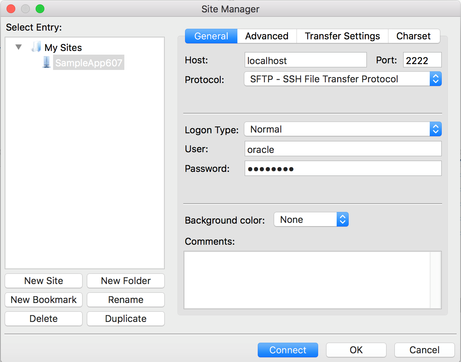Click the Protocol label
The width and height of the screenshot is (461, 362).
coord(204,80)
